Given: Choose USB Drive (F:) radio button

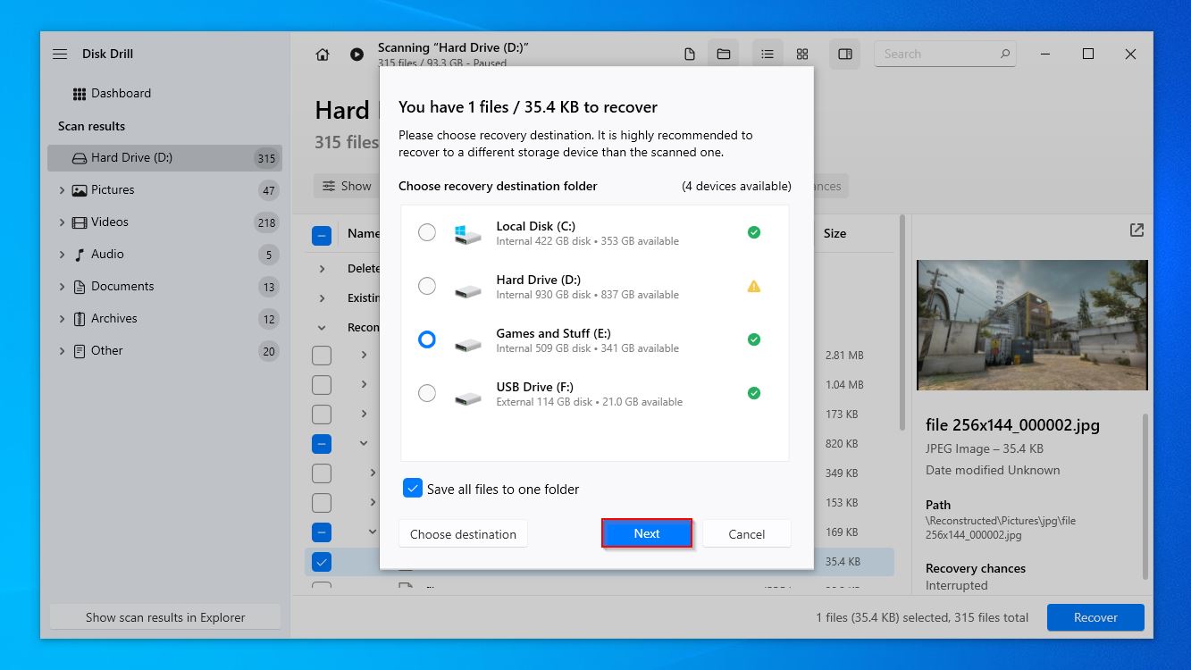Looking at the screenshot, I should click(x=427, y=393).
